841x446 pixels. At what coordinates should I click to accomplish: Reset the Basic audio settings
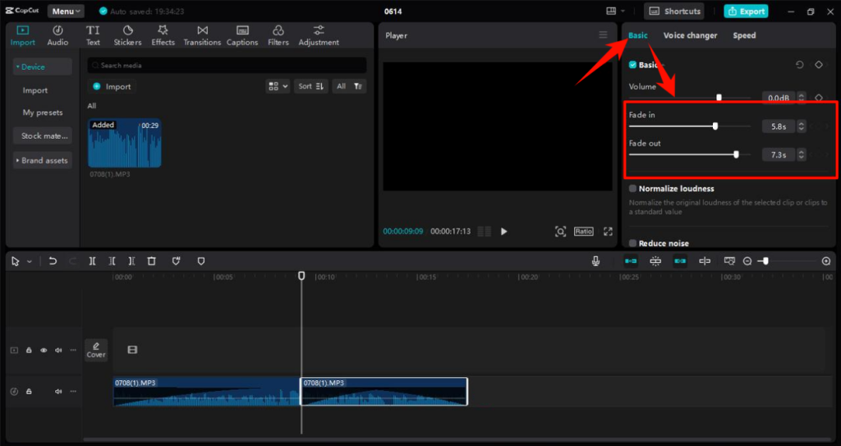(799, 65)
